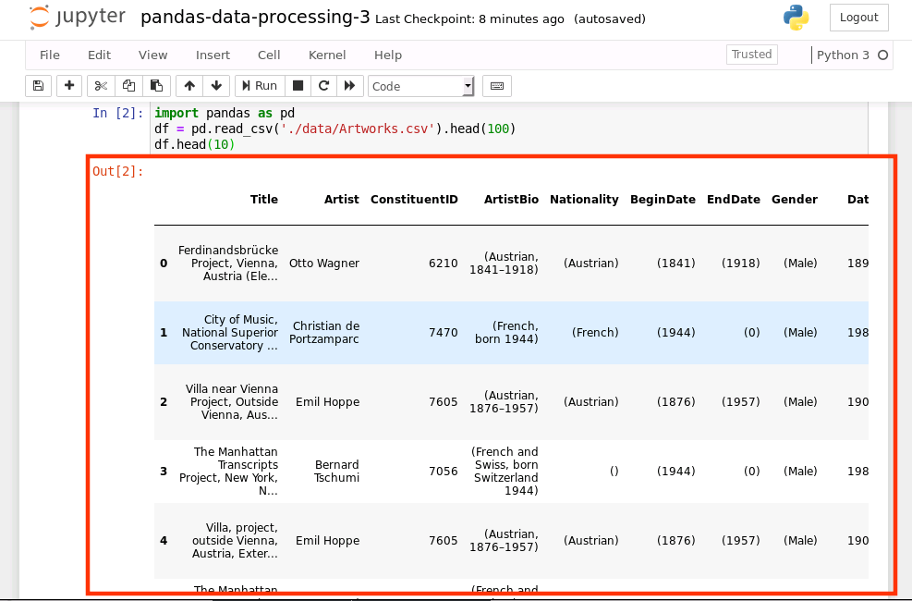Click BeginDate value (1841)

point(675,264)
